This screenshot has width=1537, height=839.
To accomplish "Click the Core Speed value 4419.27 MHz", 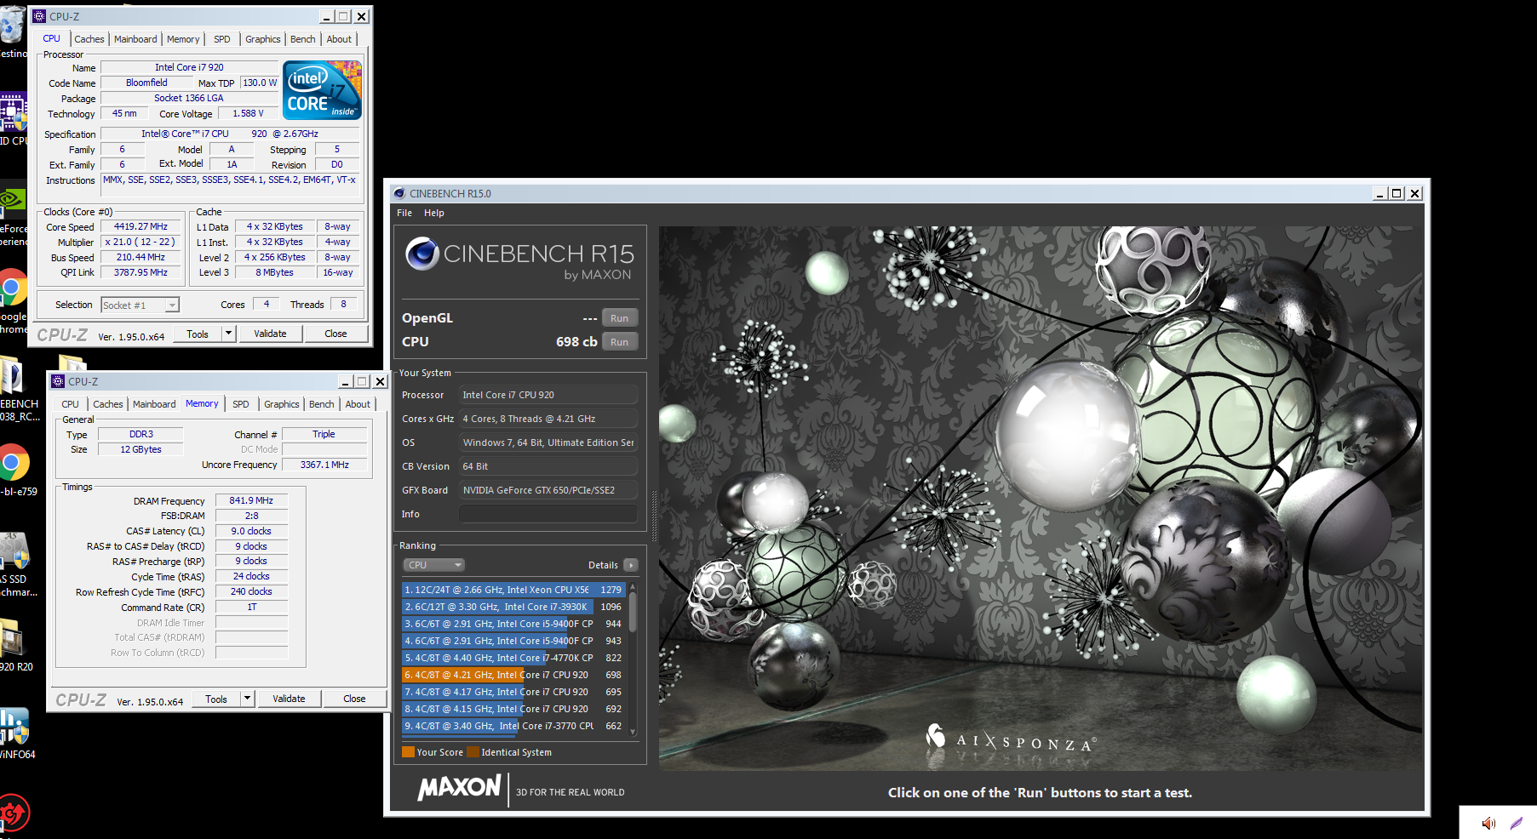I will pyautogui.click(x=141, y=226).
